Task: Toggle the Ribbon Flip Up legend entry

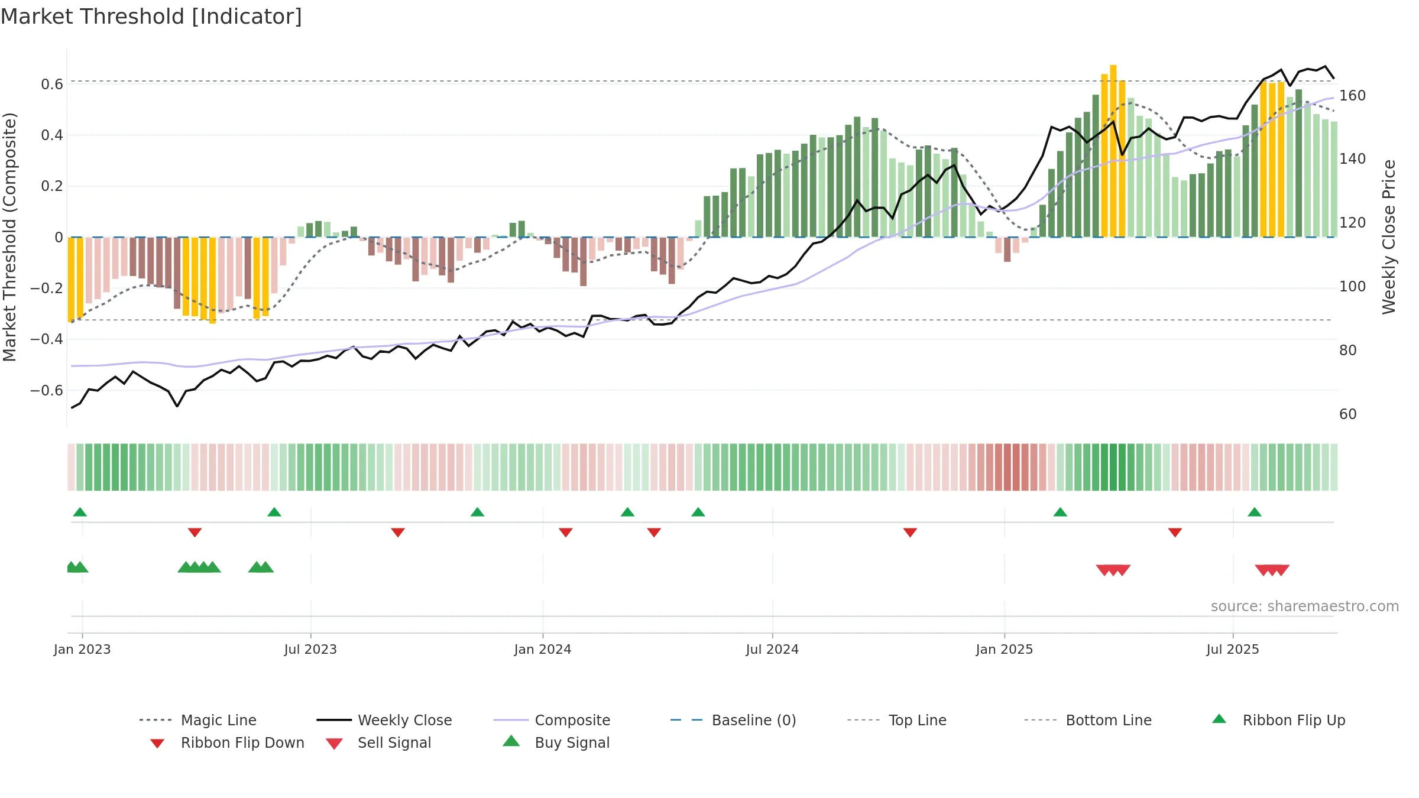Action: (x=1278, y=720)
